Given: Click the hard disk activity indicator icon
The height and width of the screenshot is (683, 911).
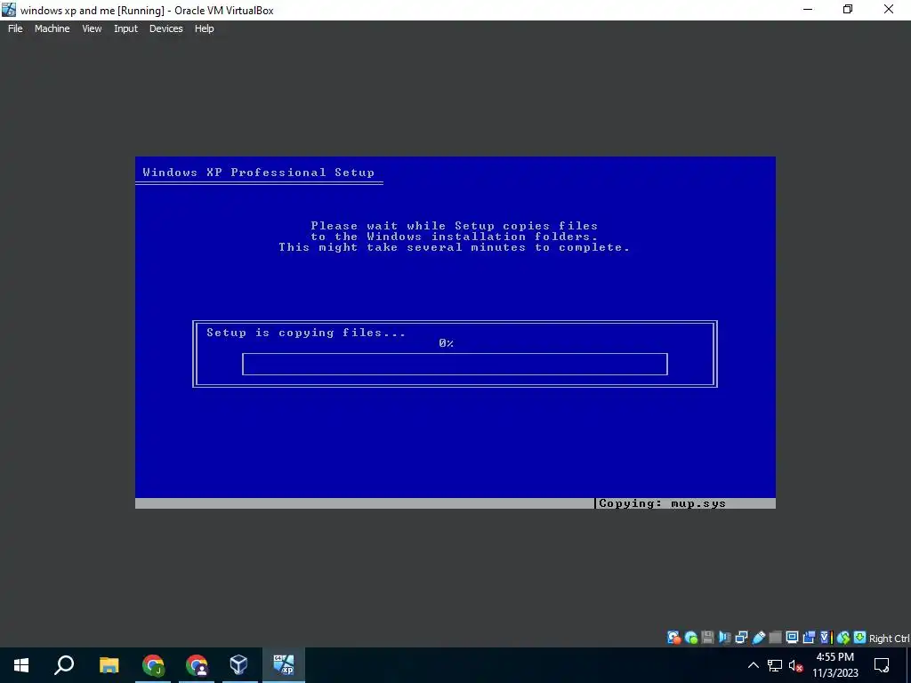Looking at the screenshot, I should coord(674,638).
